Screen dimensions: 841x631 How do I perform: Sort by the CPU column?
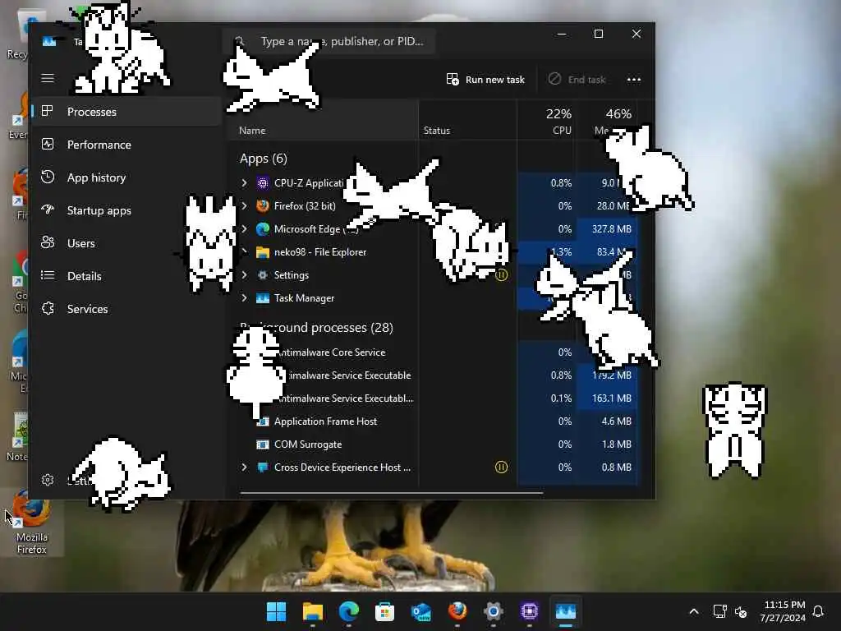pyautogui.click(x=545, y=122)
